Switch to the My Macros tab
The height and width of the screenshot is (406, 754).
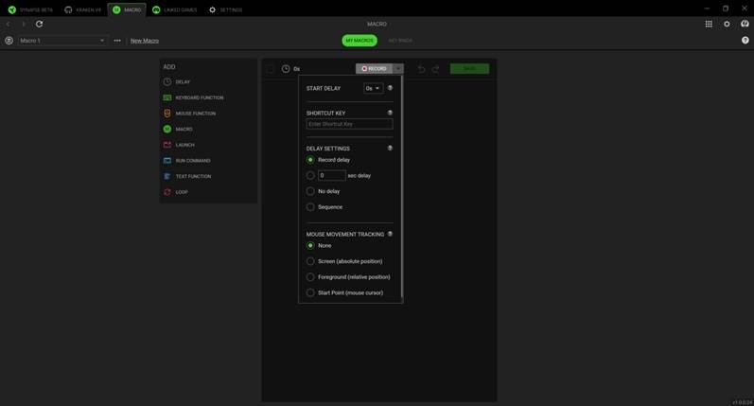click(x=359, y=41)
